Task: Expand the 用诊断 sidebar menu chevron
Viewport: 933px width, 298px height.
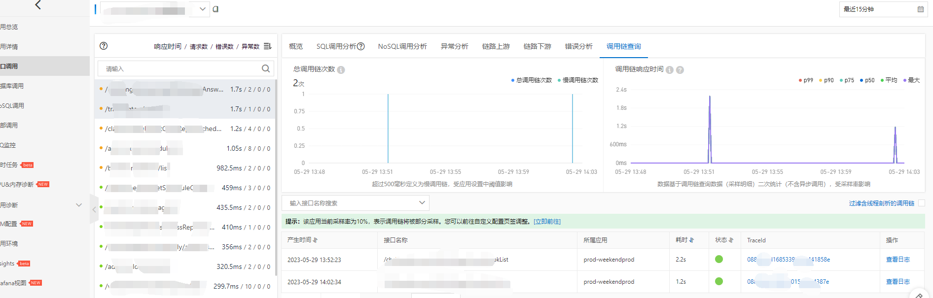Action: tap(79, 205)
